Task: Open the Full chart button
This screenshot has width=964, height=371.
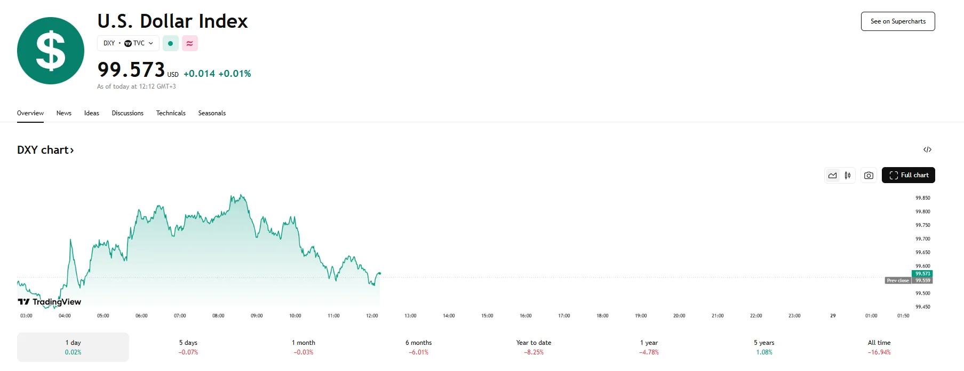Action: point(908,175)
